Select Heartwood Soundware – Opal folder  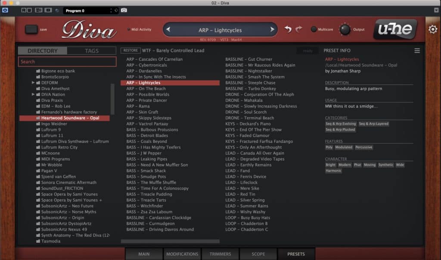tap(65, 118)
